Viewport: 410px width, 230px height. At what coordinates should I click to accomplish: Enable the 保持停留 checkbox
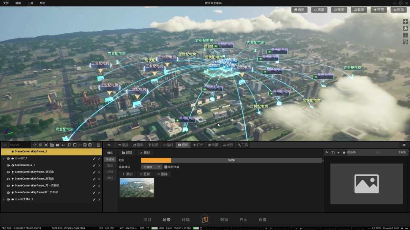[x=166, y=167]
